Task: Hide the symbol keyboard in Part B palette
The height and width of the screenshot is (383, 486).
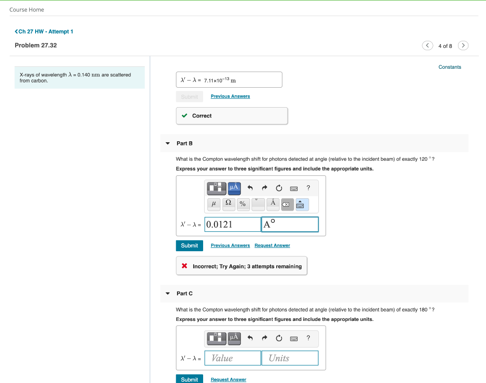Action: (x=302, y=204)
